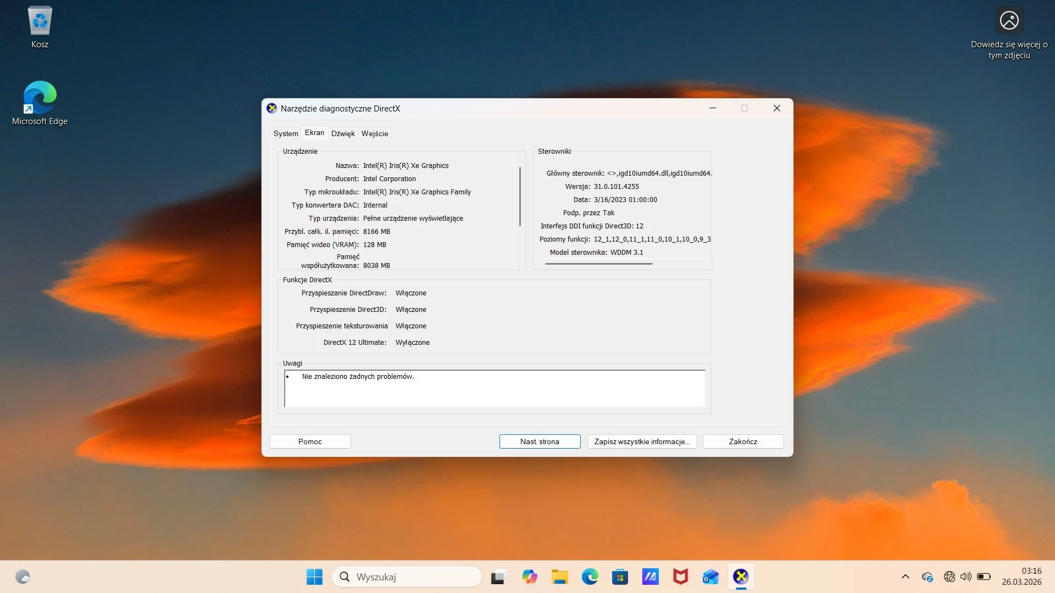Open the McAfee taskbar icon
The width and height of the screenshot is (1055, 593).
click(x=680, y=577)
